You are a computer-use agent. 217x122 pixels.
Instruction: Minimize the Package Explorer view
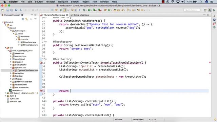32,15
